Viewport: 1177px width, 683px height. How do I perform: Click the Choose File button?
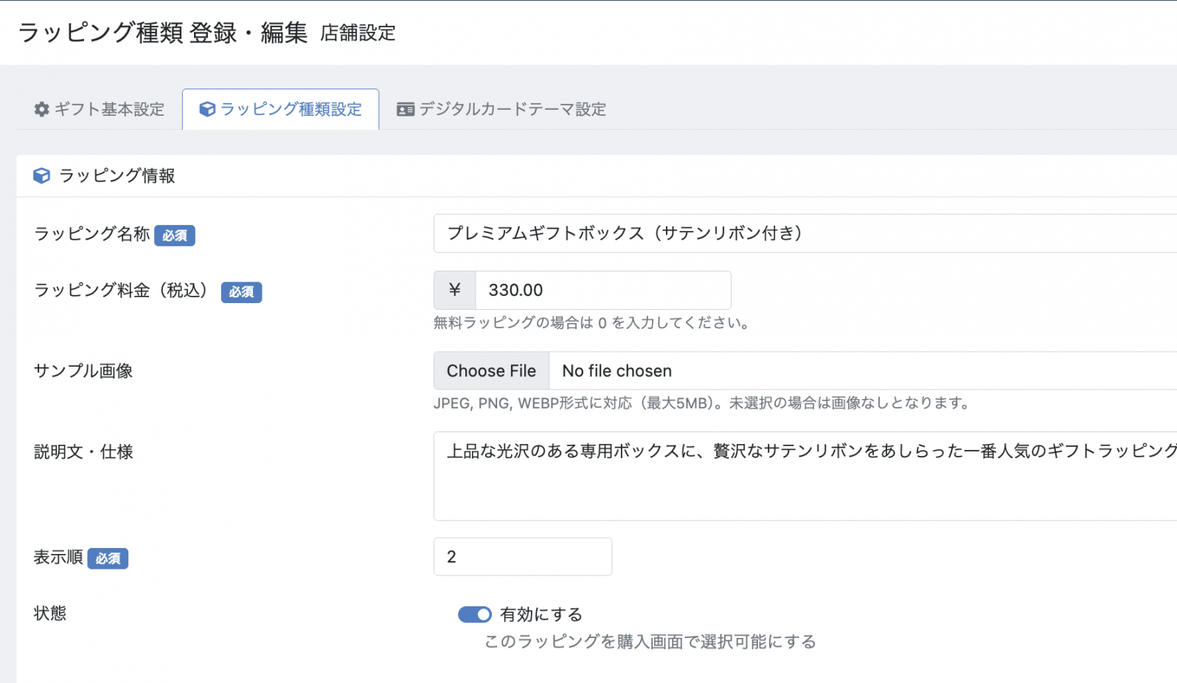coord(491,370)
